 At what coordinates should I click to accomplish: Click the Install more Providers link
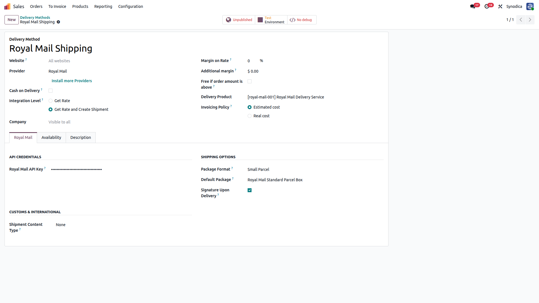tap(72, 81)
